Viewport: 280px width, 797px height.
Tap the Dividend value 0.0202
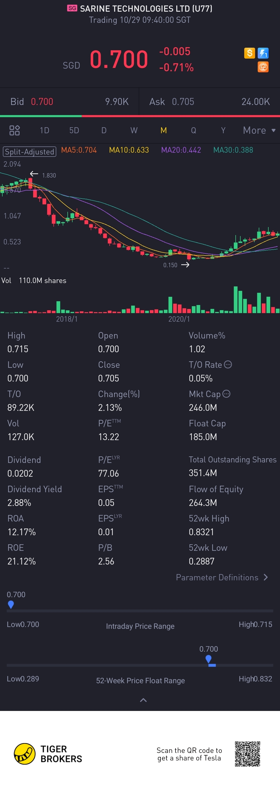pyautogui.click(x=20, y=473)
